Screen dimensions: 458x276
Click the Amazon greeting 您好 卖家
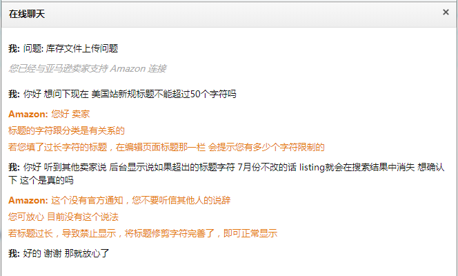tap(70, 115)
